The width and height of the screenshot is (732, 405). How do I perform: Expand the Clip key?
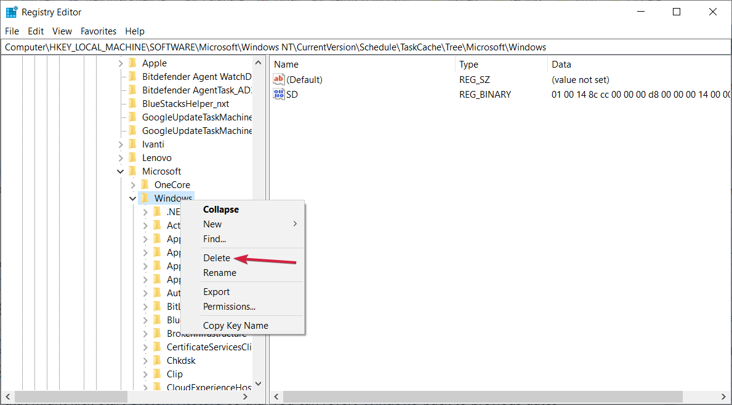tap(145, 374)
